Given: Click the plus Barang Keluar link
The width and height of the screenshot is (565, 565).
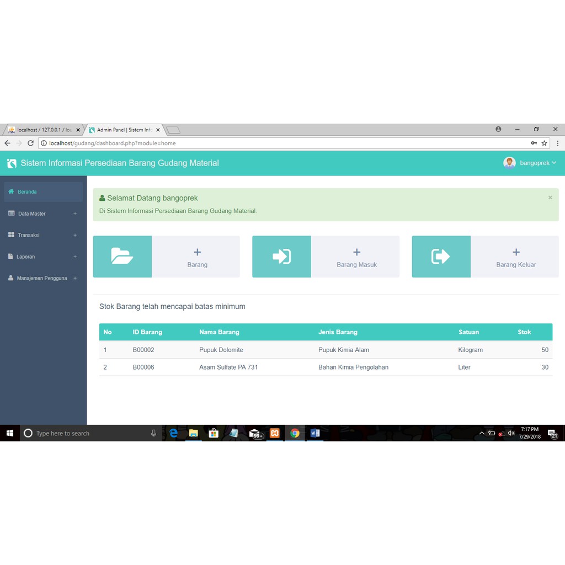Looking at the screenshot, I should tap(516, 257).
